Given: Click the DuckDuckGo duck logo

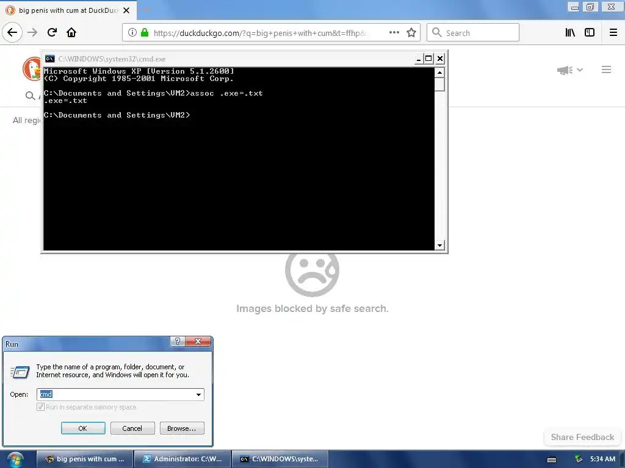Looking at the screenshot, I should (x=32, y=69).
